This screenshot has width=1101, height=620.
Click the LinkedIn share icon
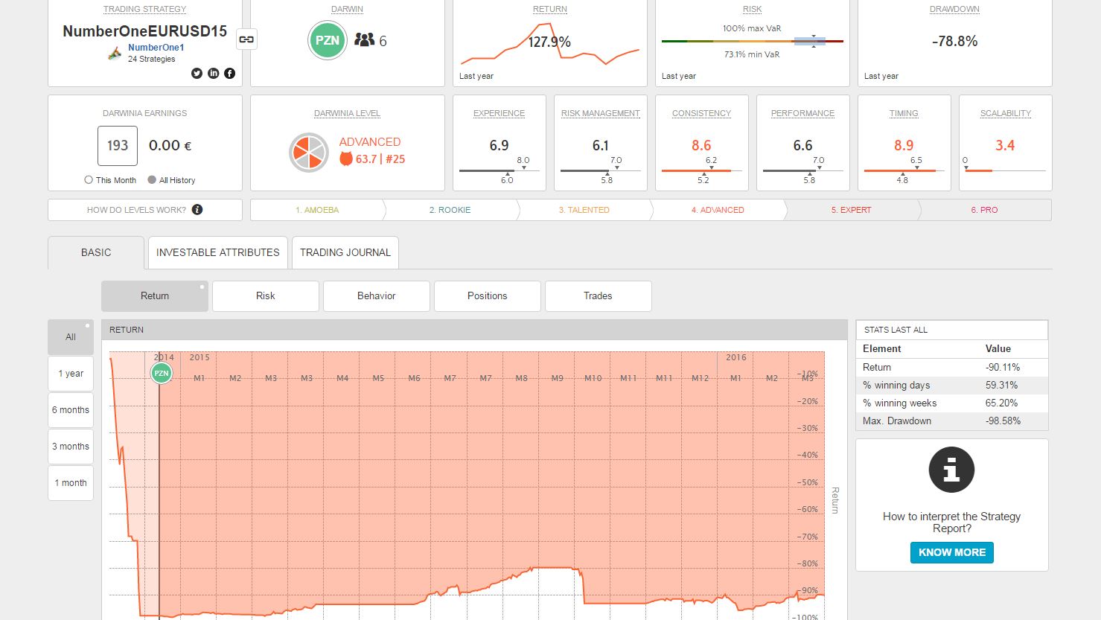pos(213,73)
